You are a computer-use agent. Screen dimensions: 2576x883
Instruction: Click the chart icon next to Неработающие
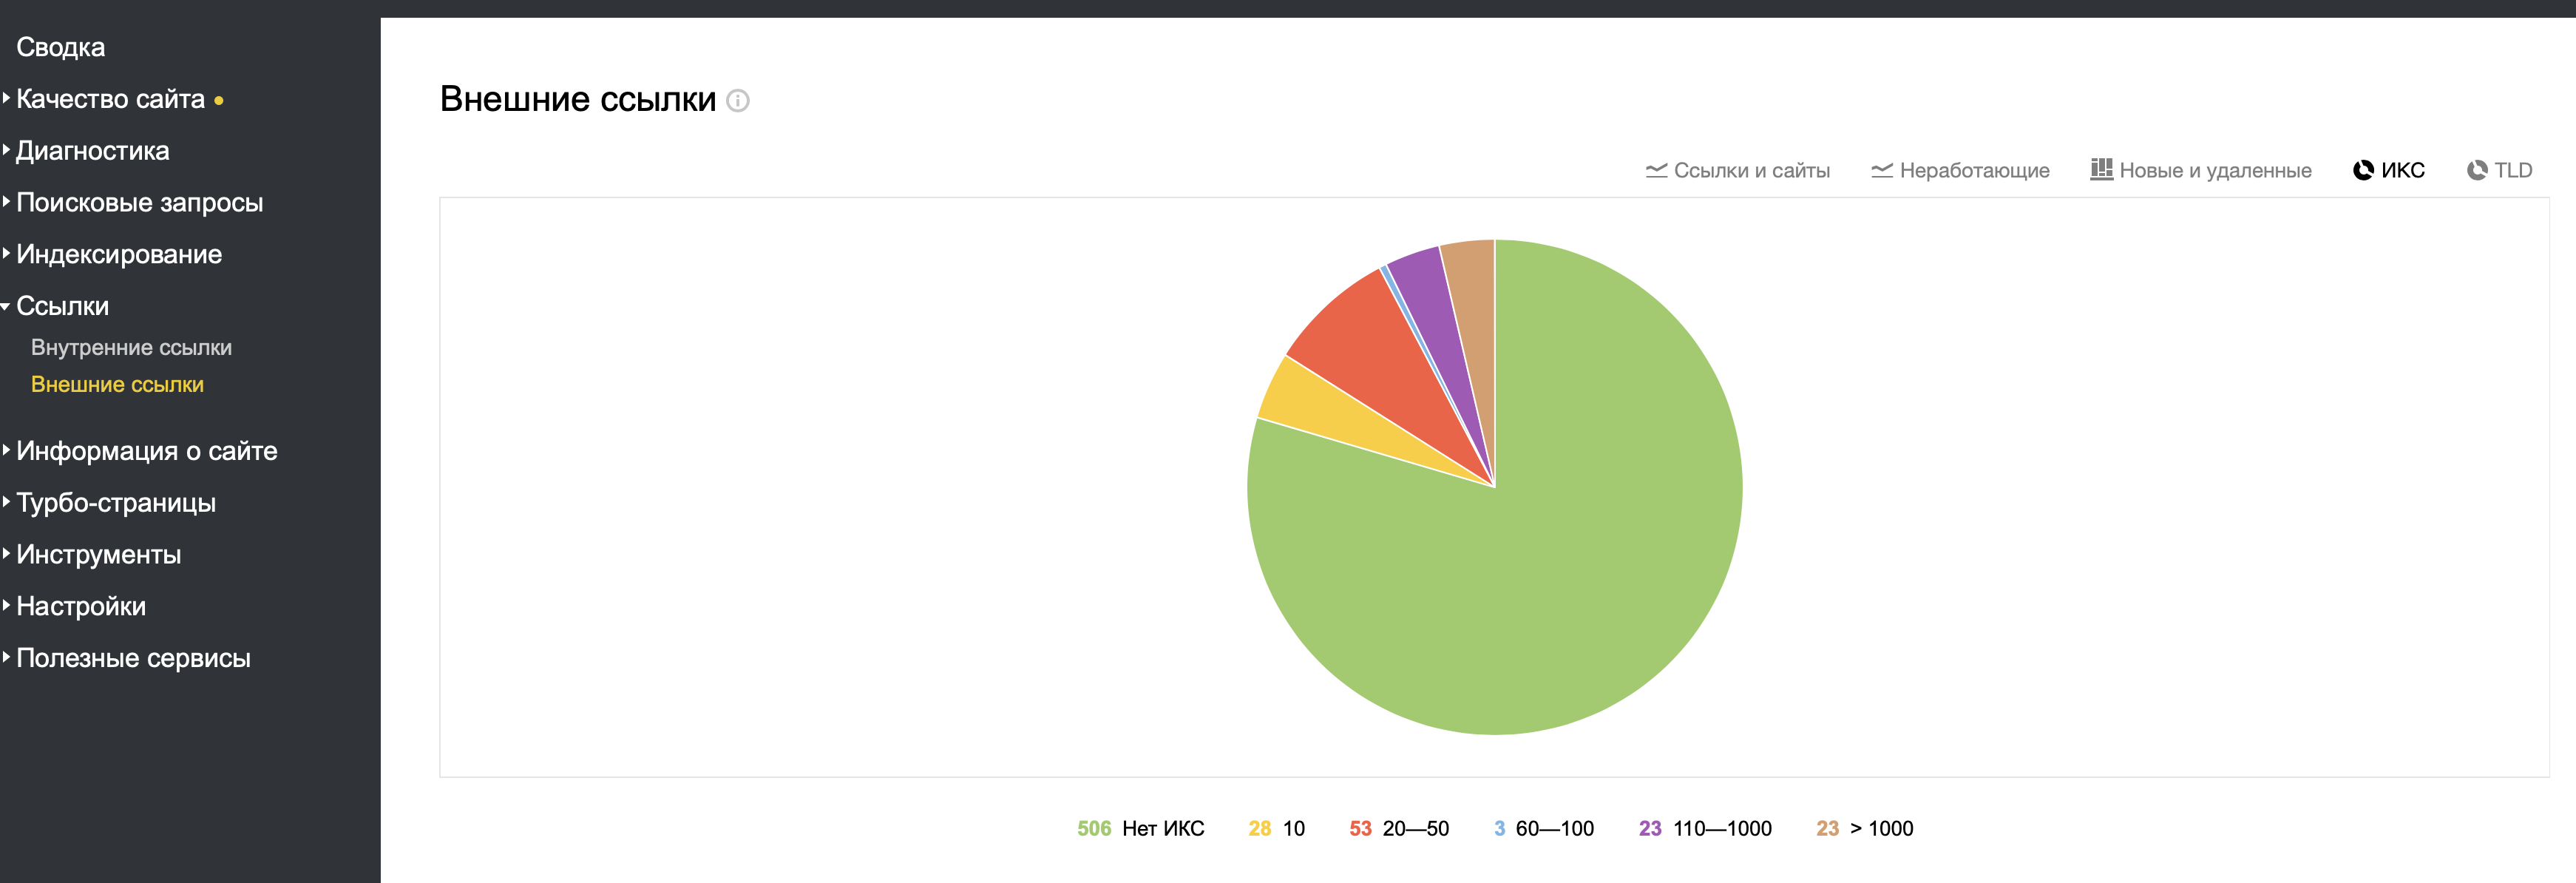(1881, 171)
